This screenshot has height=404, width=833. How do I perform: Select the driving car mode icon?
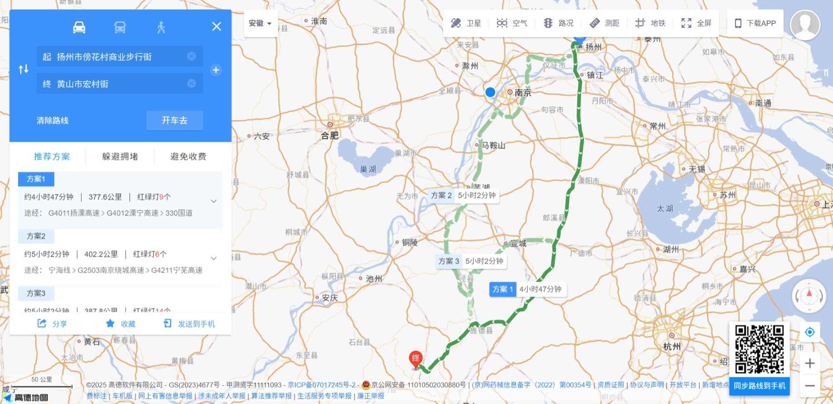tap(79, 28)
